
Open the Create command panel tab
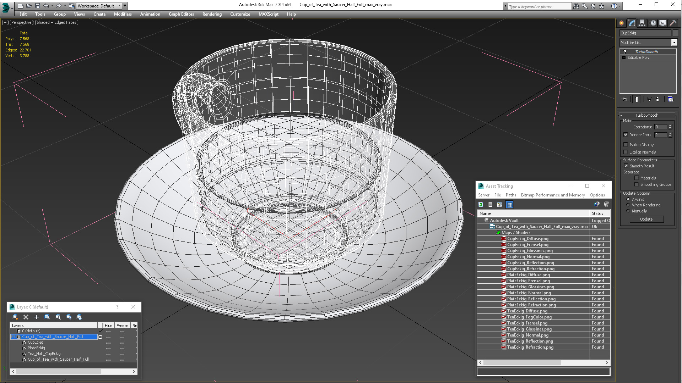[x=621, y=23]
